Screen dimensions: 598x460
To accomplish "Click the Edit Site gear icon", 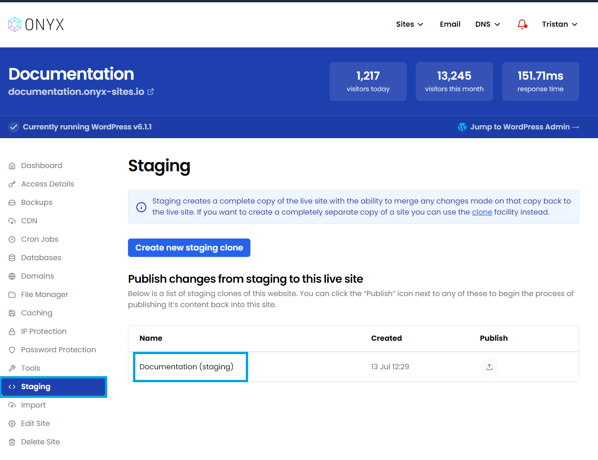I will tap(12, 424).
